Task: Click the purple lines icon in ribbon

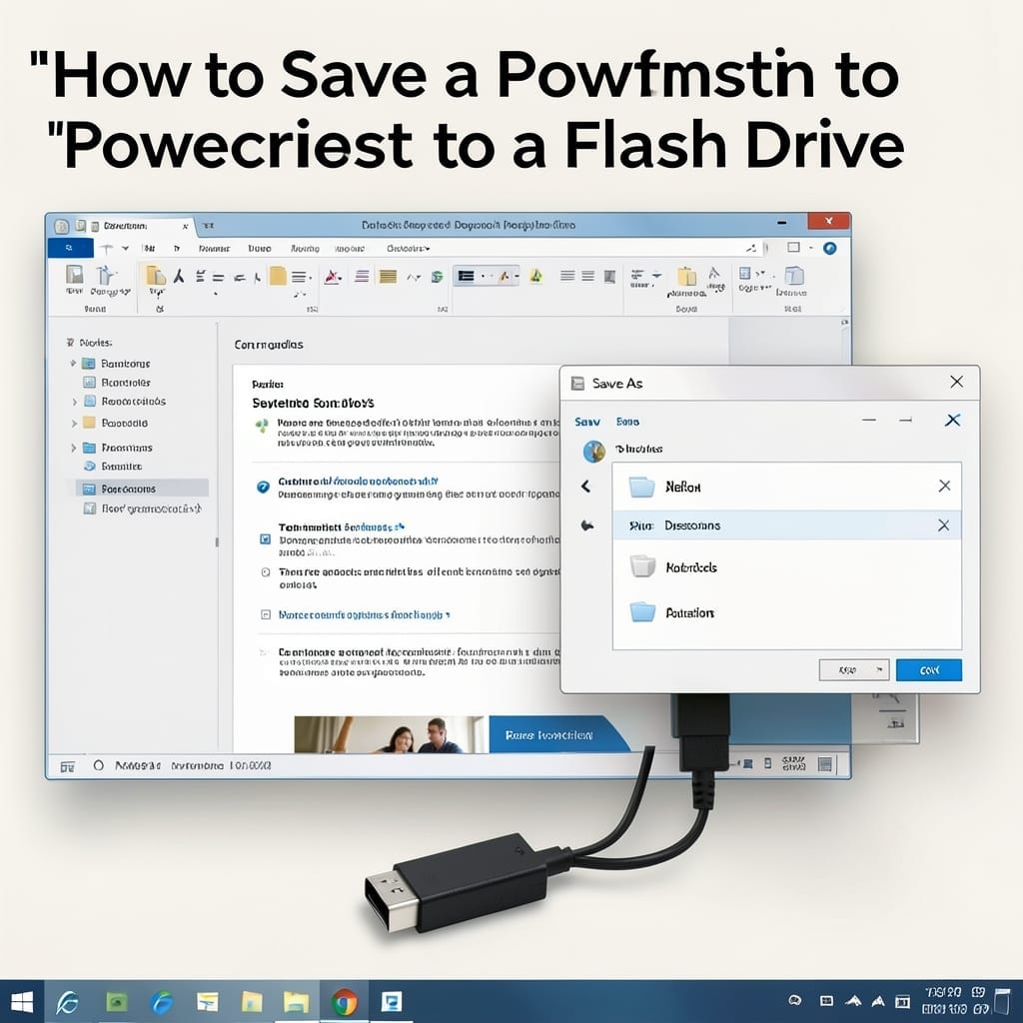Action: tap(362, 277)
